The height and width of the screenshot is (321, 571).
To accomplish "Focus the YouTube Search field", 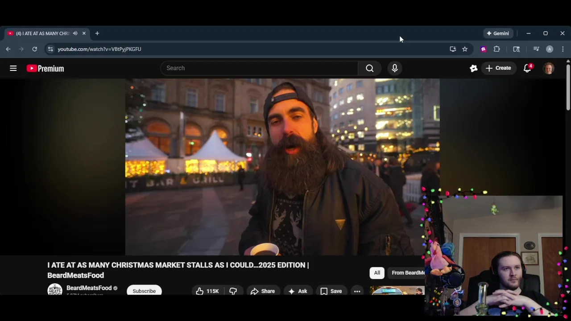I will 259,68.
